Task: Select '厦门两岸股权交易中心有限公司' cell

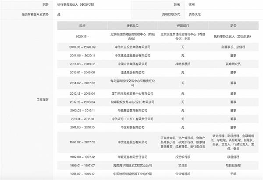Action: pyautogui.click(x=132, y=93)
